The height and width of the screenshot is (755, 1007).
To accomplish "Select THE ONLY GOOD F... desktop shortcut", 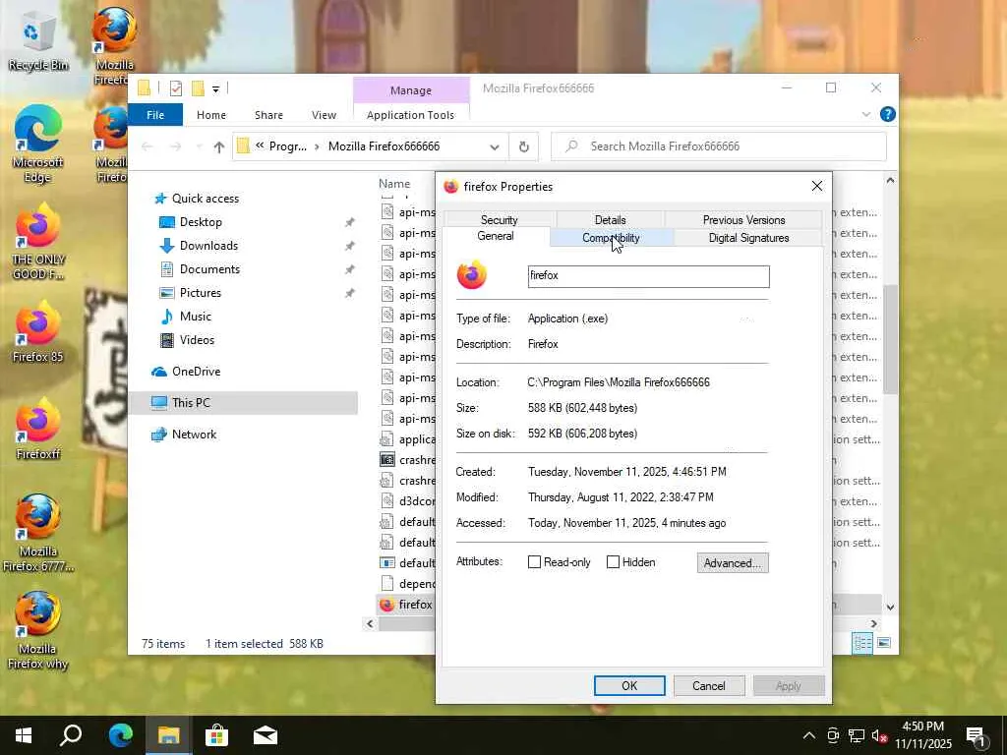I will pos(38,241).
